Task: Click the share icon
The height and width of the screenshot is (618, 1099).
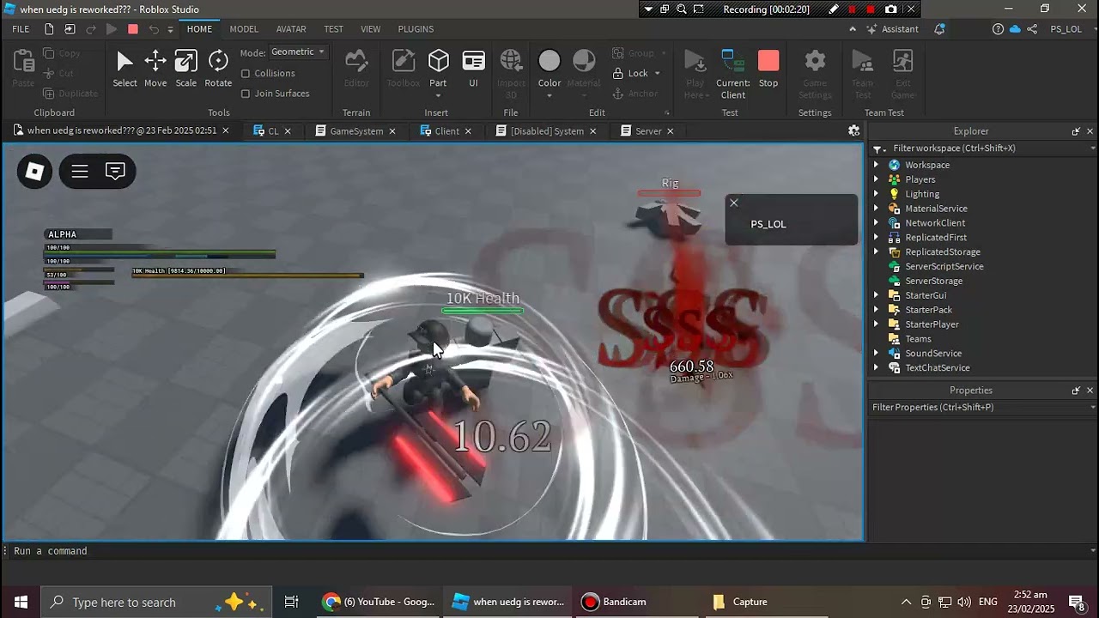Action: click(x=1032, y=29)
